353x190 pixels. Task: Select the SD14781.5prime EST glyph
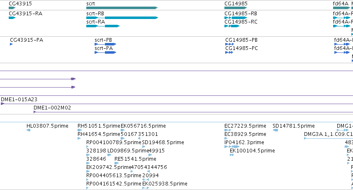tap(275, 130)
